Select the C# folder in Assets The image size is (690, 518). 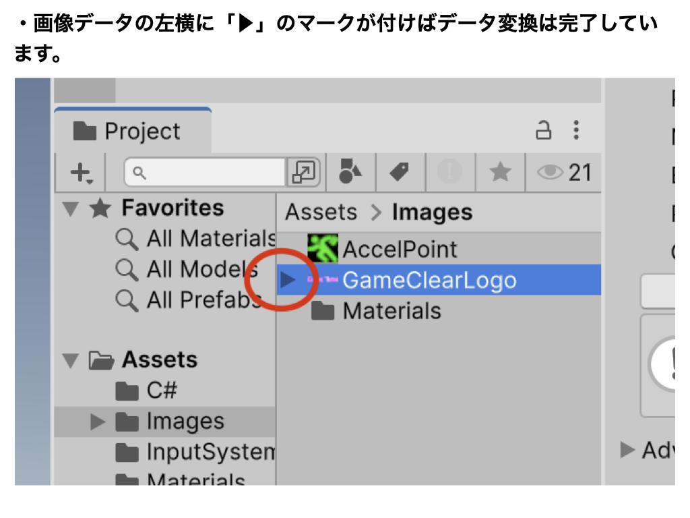click(162, 391)
